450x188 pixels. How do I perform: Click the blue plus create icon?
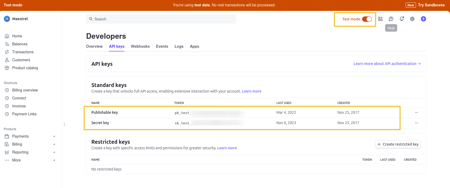click(x=423, y=19)
